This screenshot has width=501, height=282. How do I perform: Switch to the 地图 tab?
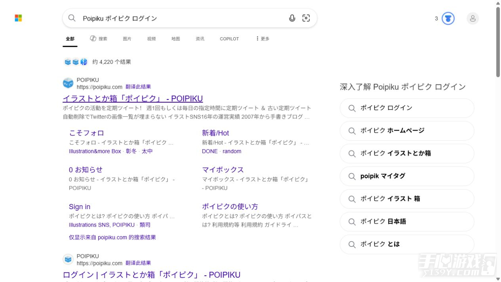[x=175, y=39]
